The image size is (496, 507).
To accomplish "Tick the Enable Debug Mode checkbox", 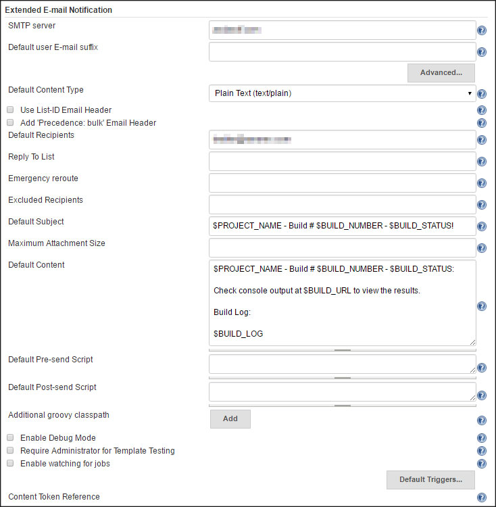I will point(10,437).
